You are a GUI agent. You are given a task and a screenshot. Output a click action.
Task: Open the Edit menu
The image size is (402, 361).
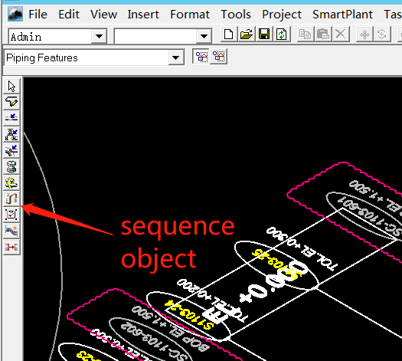(x=69, y=15)
